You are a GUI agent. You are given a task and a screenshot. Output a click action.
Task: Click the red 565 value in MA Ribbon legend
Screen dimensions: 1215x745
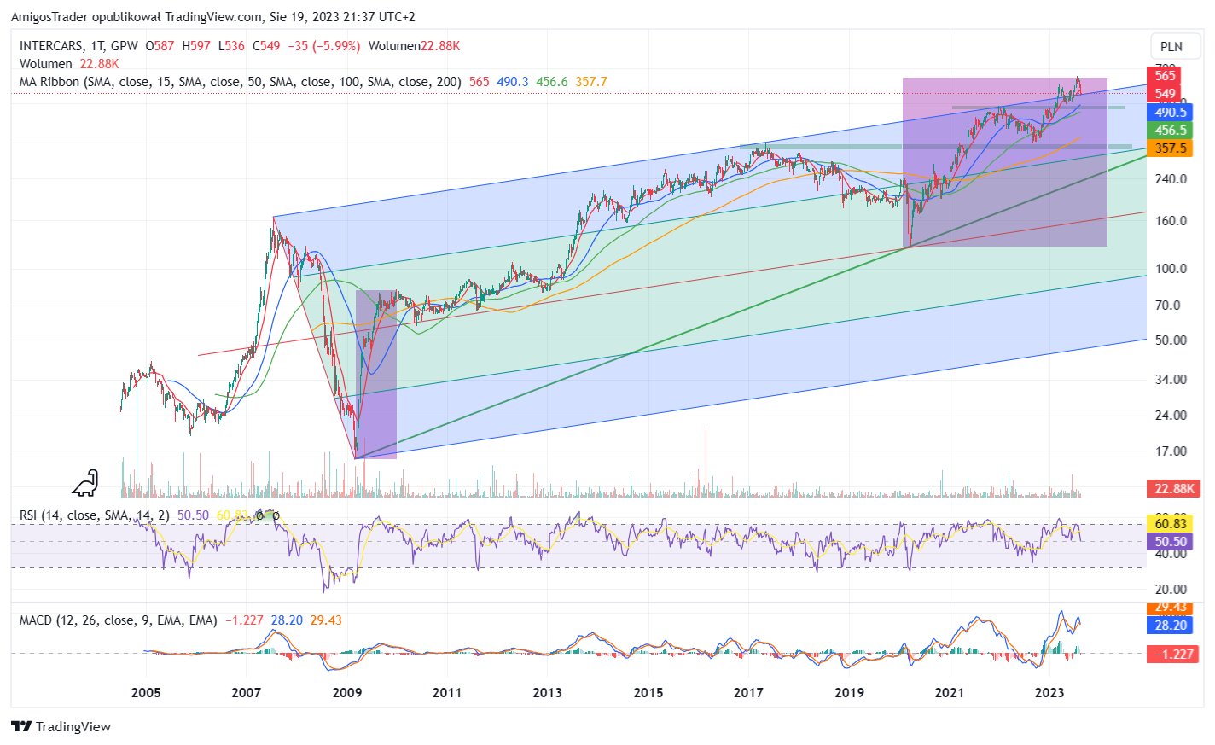[480, 82]
